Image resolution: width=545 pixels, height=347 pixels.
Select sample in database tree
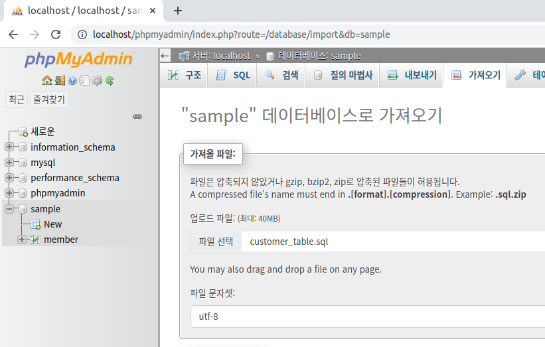(45, 209)
